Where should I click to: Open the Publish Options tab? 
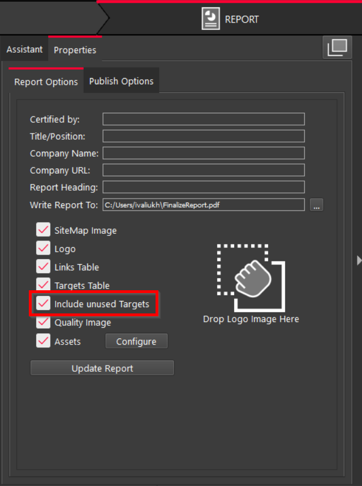121,81
